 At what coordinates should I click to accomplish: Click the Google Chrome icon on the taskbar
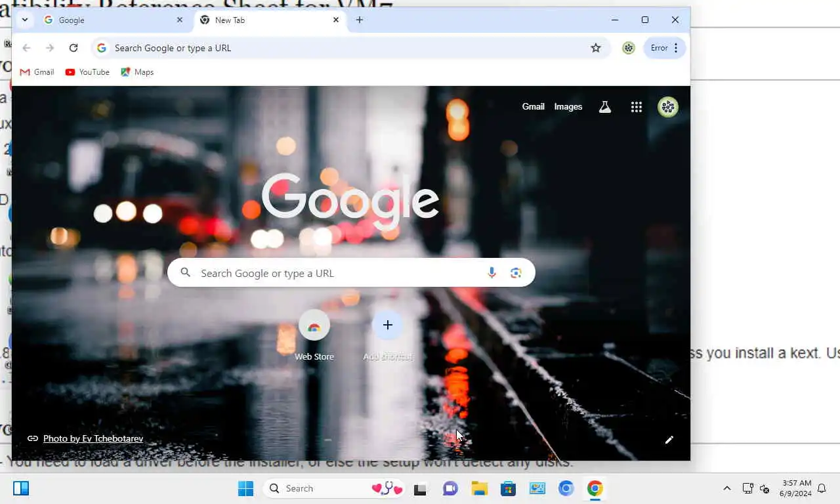(595, 488)
